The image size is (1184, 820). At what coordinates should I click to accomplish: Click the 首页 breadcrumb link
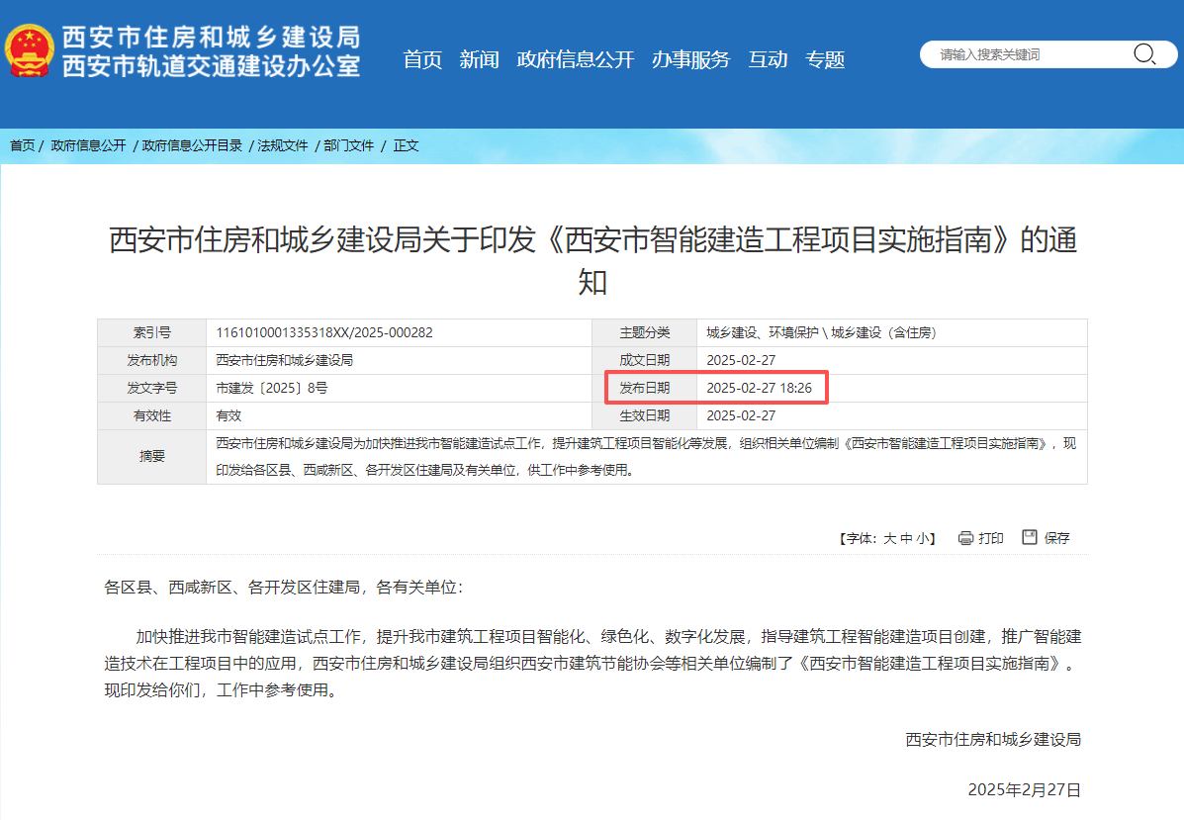pyautogui.click(x=22, y=145)
